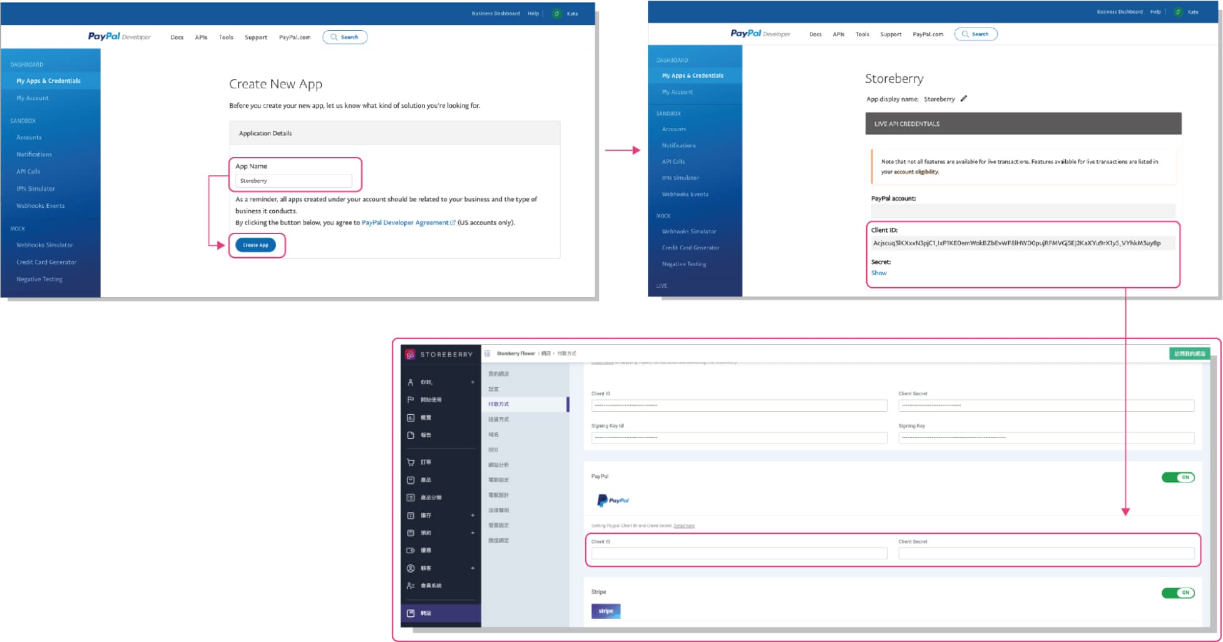Open Docs menu in Create New App window

tap(177, 37)
